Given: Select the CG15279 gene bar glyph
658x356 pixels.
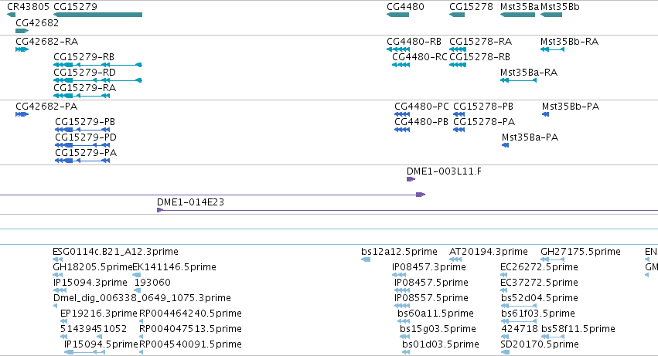Looking at the screenshot, I should (97, 15).
